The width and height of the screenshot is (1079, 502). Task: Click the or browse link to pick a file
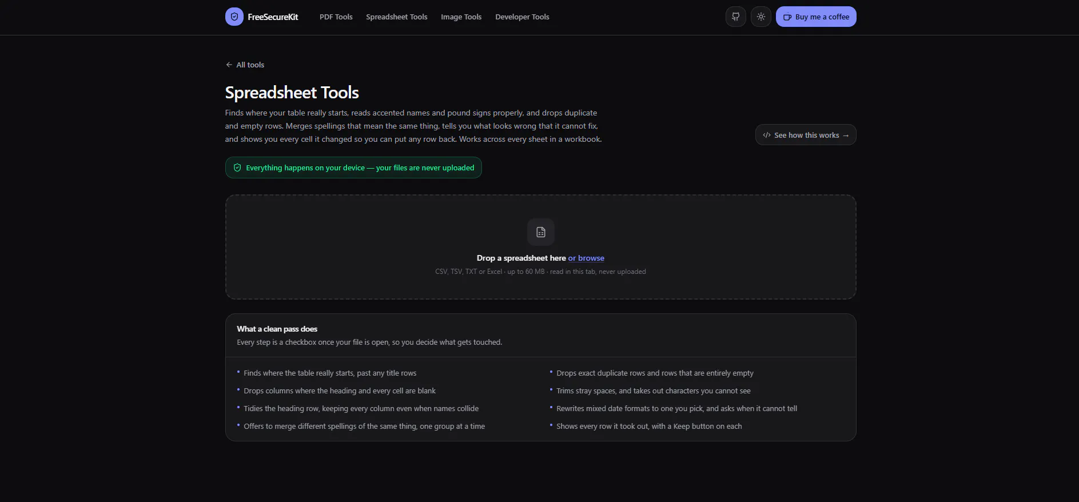(x=586, y=258)
